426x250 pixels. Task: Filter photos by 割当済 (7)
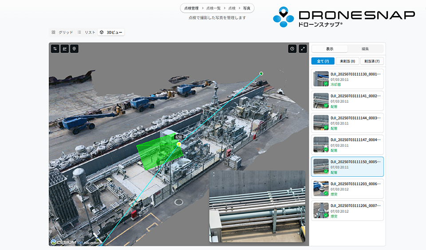pos(372,61)
